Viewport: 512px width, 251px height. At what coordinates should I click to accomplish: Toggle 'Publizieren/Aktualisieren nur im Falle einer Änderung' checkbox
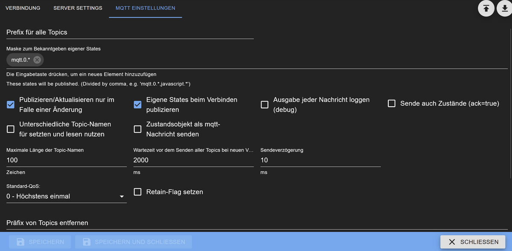11,105
